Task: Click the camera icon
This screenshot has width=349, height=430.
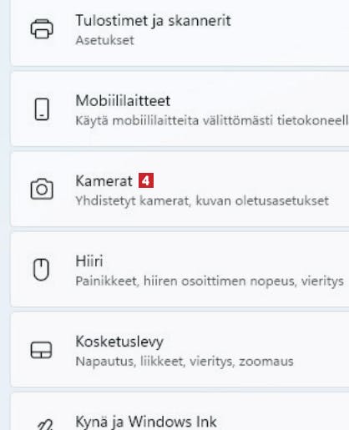Action: point(42,189)
